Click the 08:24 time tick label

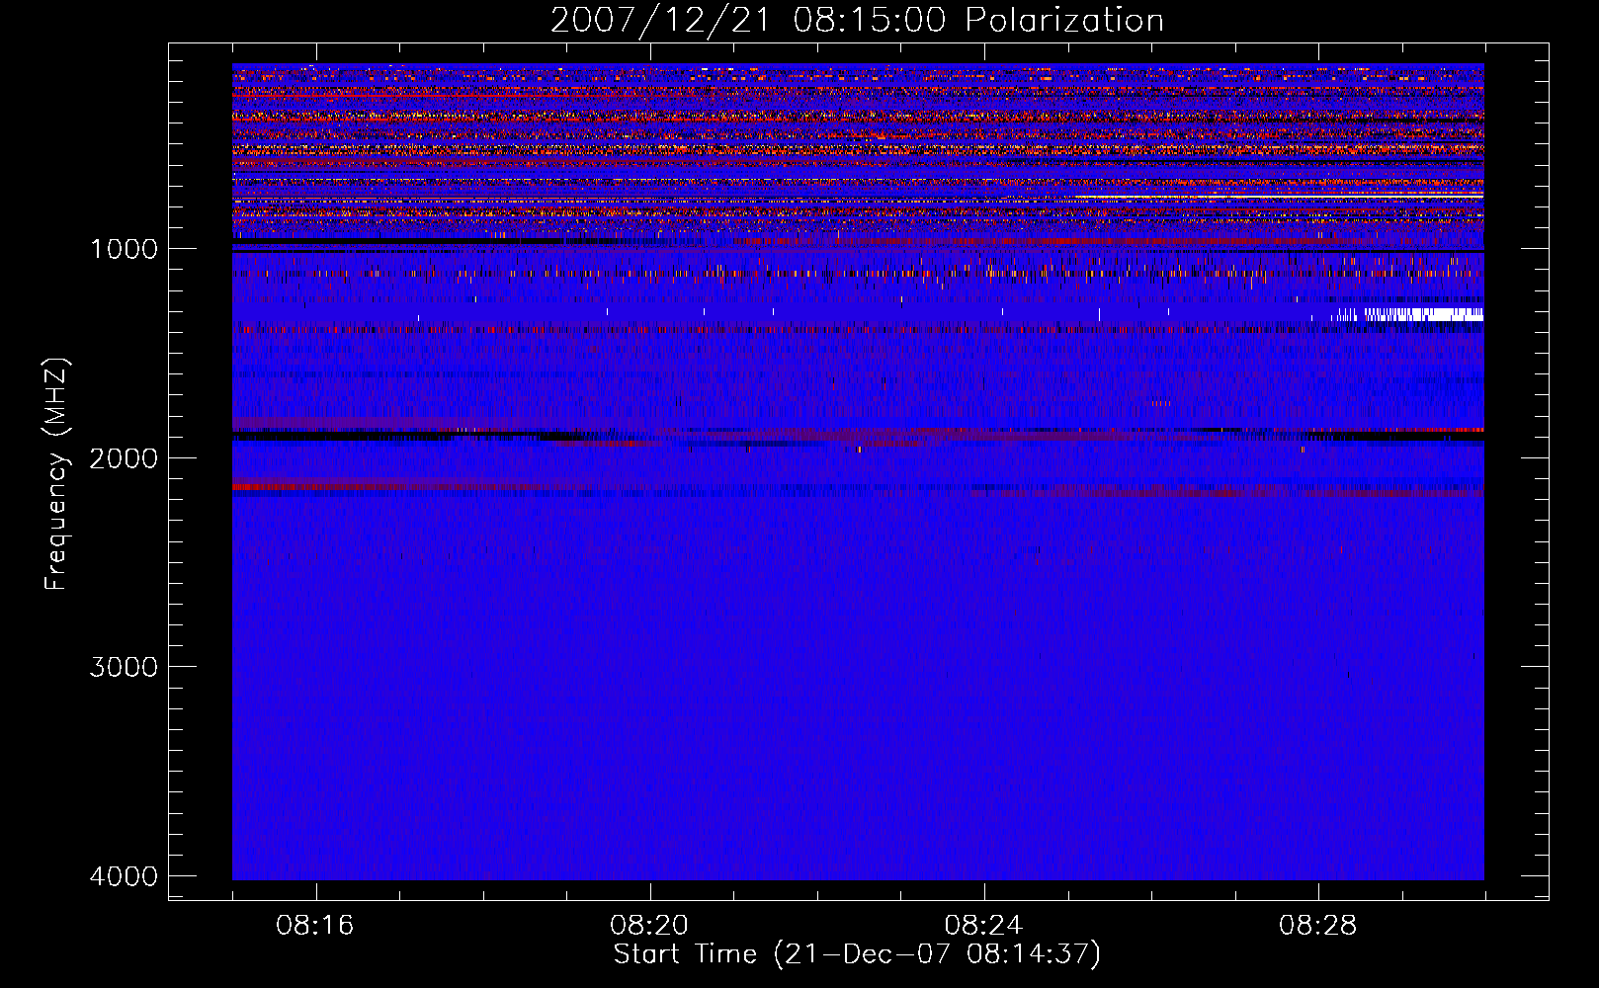[983, 926]
